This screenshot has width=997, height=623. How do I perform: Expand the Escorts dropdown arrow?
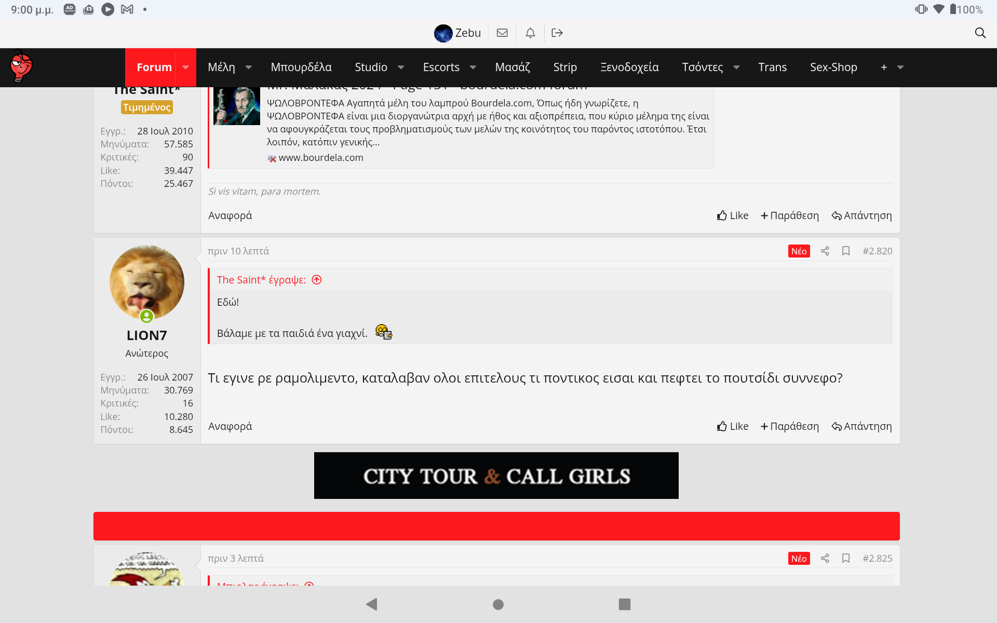(473, 67)
